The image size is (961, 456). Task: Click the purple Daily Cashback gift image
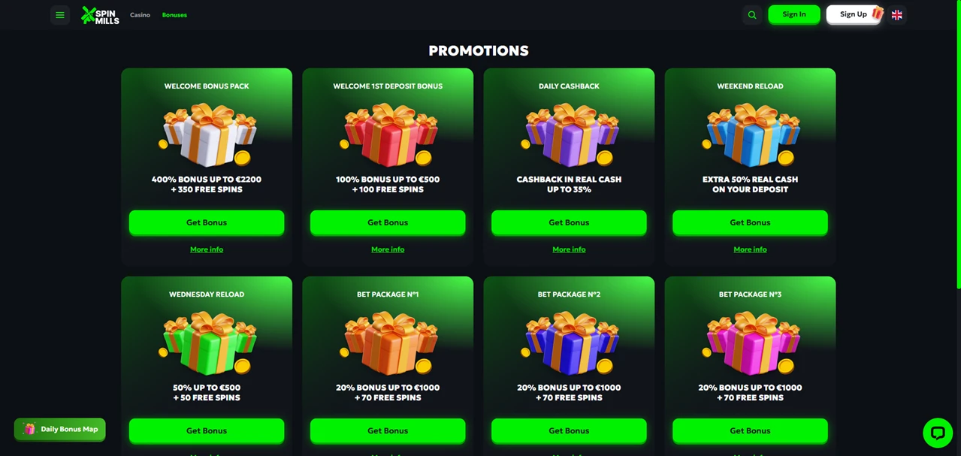point(570,135)
